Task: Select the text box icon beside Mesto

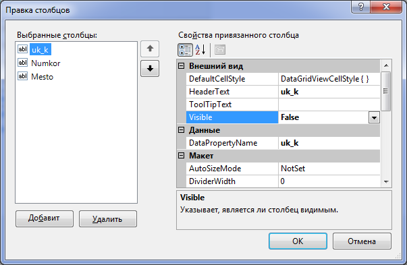Action: 22,76
